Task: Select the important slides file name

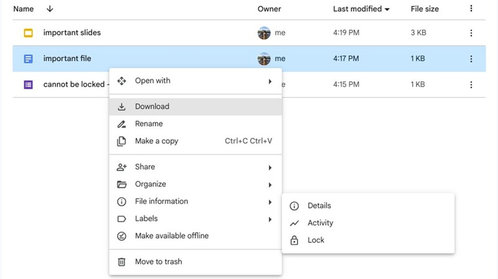Action: pyautogui.click(x=72, y=32)
